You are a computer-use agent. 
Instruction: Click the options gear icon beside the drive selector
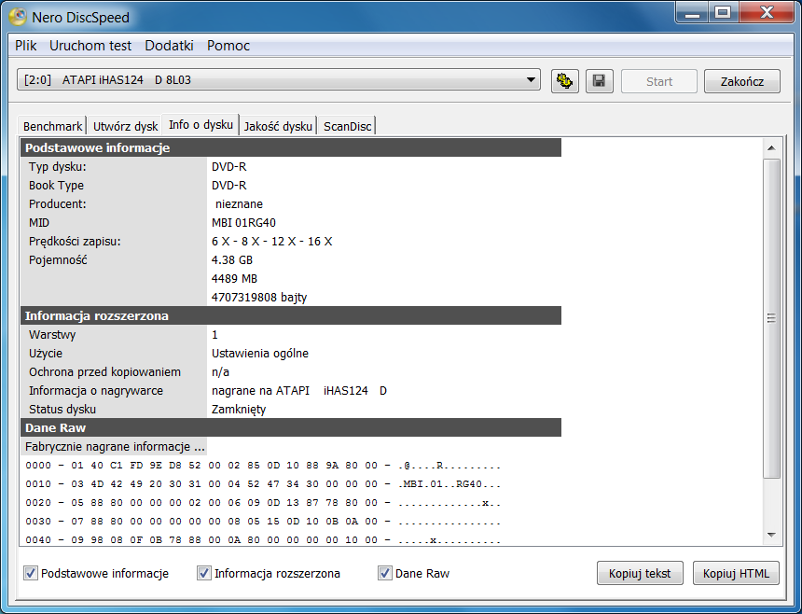coord(565,81)
